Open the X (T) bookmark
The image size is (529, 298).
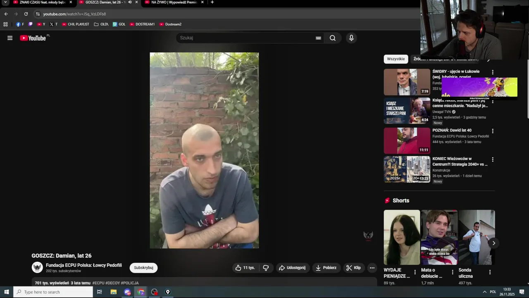tap(53, 24)
